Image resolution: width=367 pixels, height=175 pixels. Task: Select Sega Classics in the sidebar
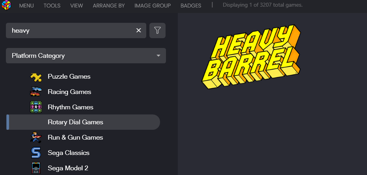click(x=69, y=153)
